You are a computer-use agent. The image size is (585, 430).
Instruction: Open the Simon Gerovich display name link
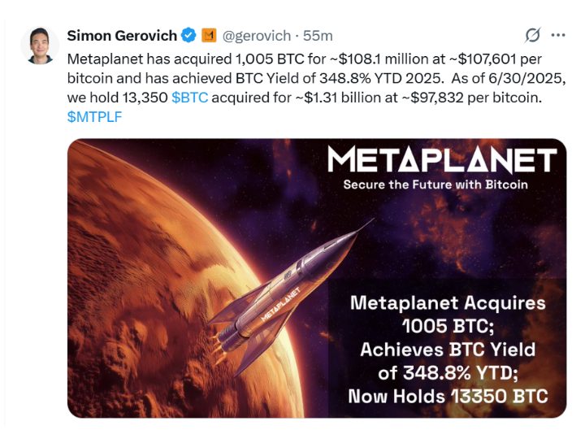click(122, 36)
